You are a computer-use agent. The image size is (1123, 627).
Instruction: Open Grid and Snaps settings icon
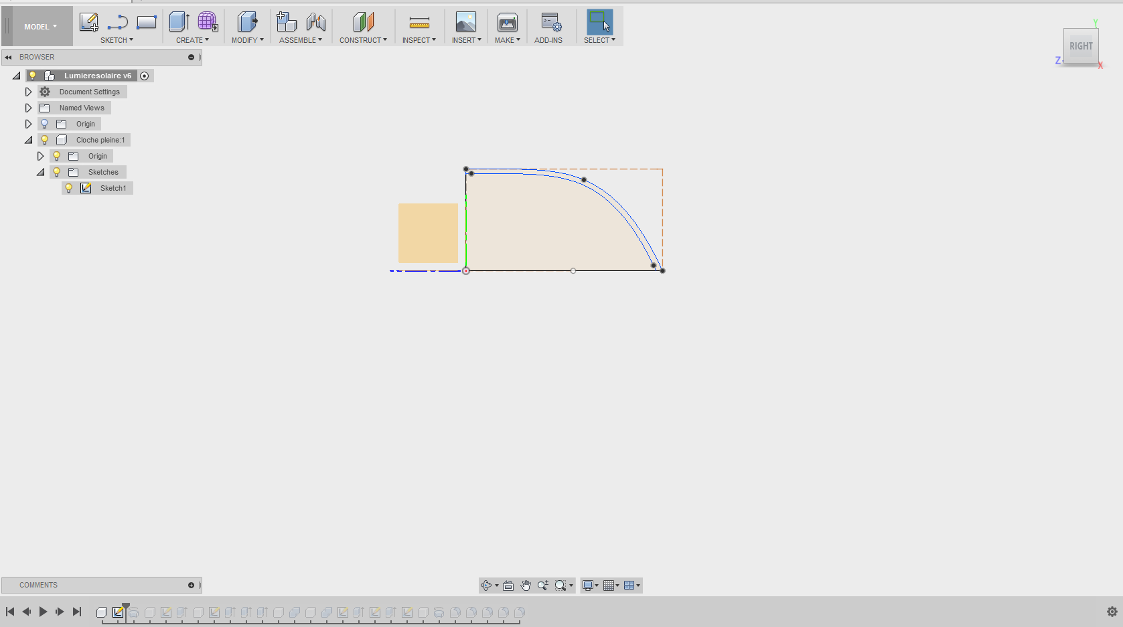coord(608,586)
